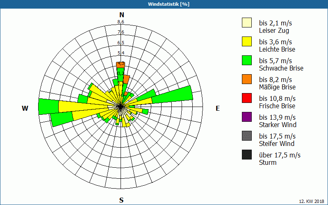The image size is (328, 205).
Task: Click the large green west wind bar tip
Action: click(48, 107)
